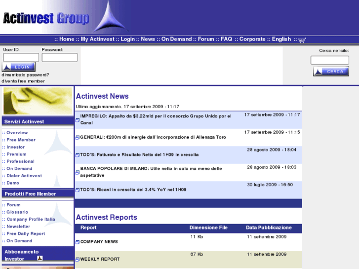Open the IMPREGILO Appalto news headline
Screen dimensions: 359x269
[x=156, y=119]
